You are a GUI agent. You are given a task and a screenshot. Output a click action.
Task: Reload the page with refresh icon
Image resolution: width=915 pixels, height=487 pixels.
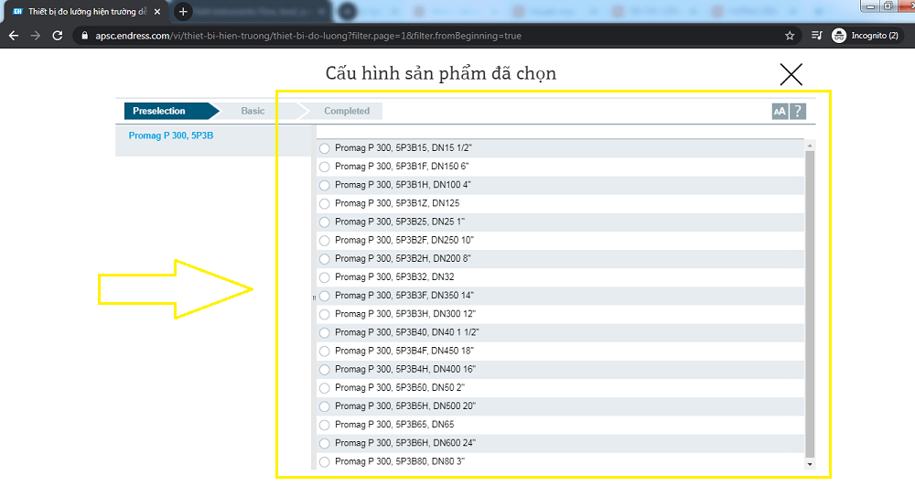[57, 36]
